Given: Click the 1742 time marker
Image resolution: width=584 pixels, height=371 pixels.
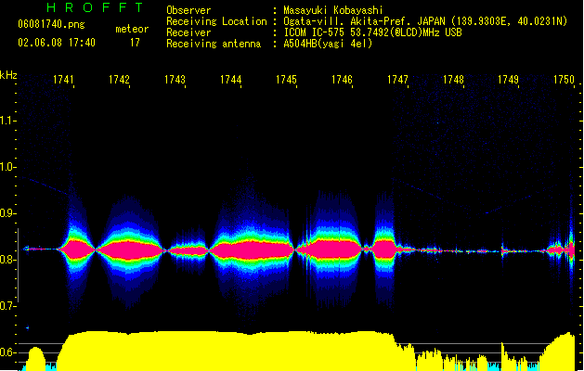Looking at the screenshot, I should 119,80.
